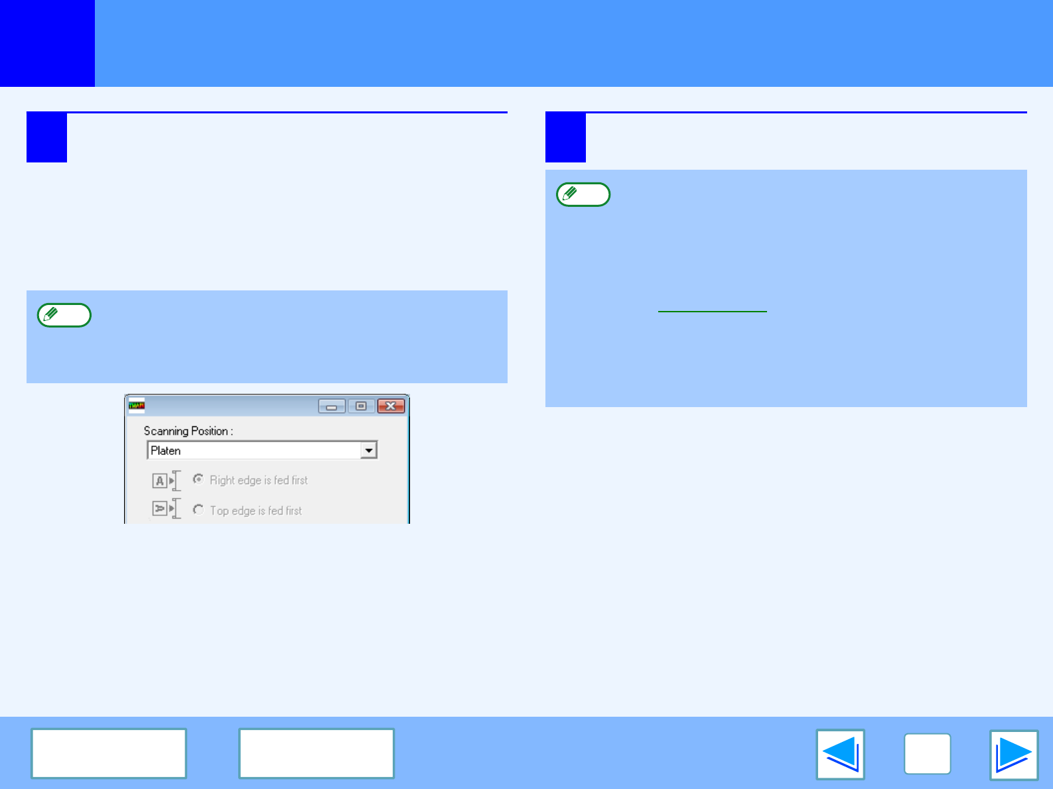The height and width of the screenshot is (789, 1053).
Task: Select the 'Top edge is fed first' radio button
Action: coord(198,509)
